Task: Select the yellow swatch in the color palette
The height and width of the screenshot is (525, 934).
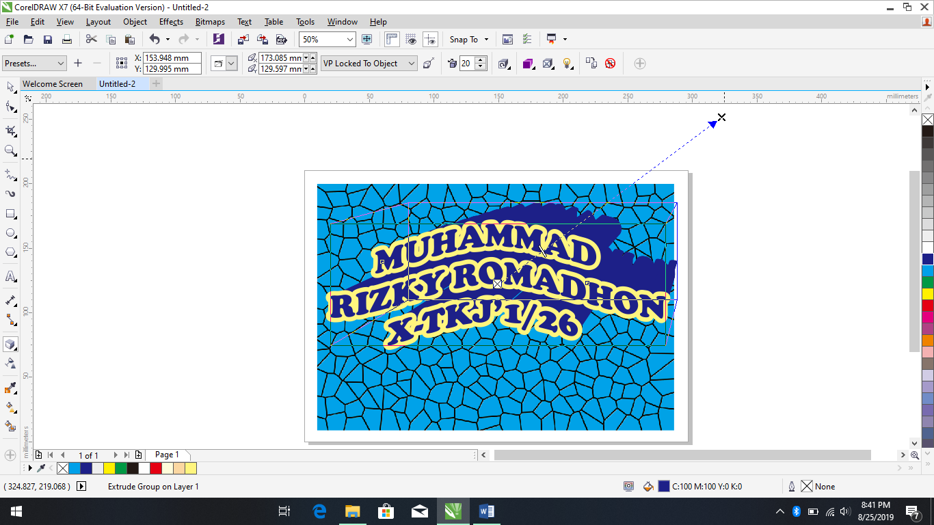Action: click(x=108, y=468)
